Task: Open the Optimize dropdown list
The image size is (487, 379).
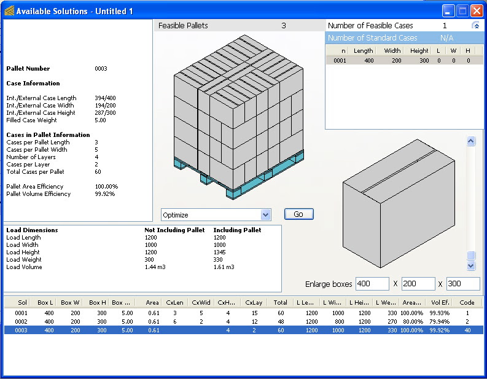Action: (x=265, y=214)
